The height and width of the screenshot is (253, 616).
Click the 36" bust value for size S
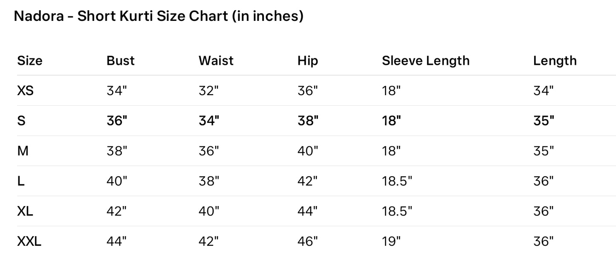tap(117, 121)
